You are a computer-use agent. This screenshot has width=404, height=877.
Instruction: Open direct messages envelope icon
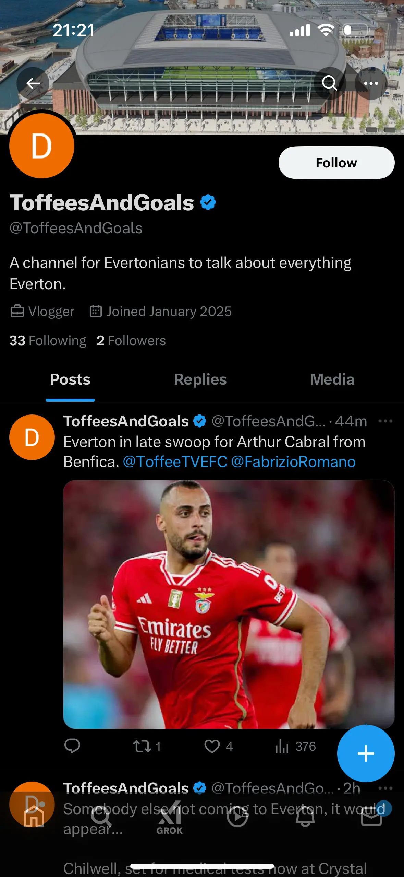pos(371,818)
